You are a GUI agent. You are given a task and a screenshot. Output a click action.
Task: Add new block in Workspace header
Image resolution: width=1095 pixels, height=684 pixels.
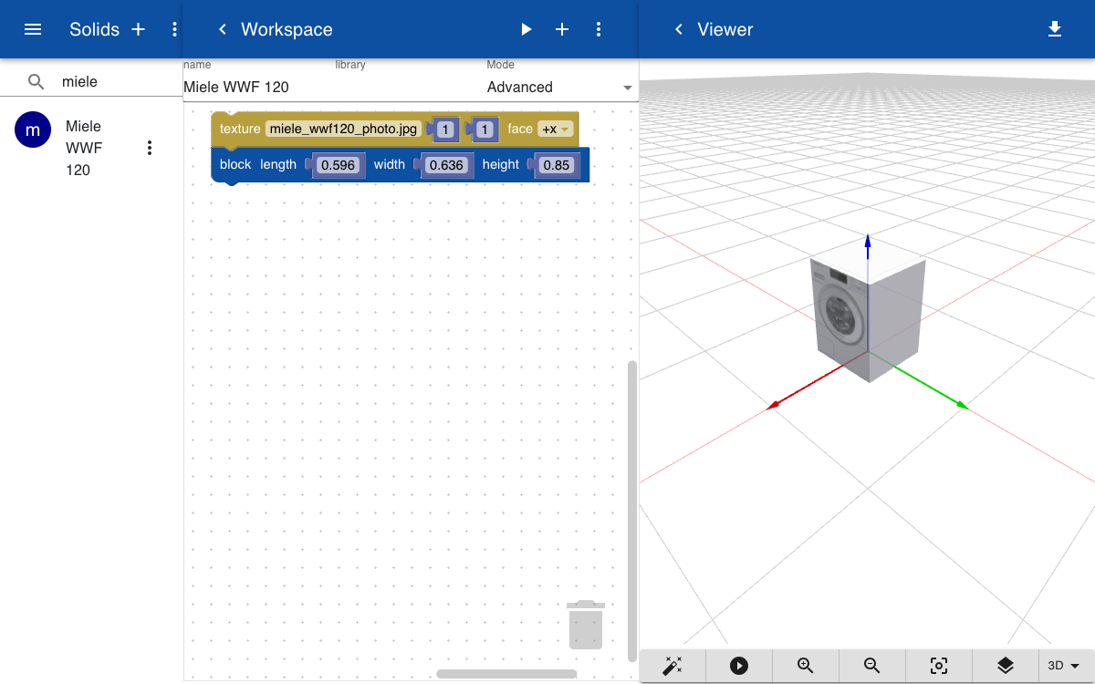(562, 29)
